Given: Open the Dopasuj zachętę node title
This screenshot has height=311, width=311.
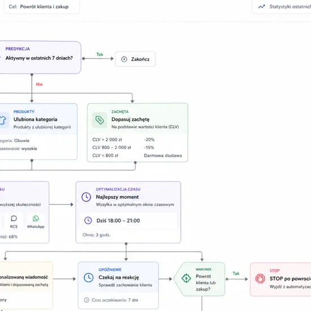Looking at the screenshot, I should 130,119.
